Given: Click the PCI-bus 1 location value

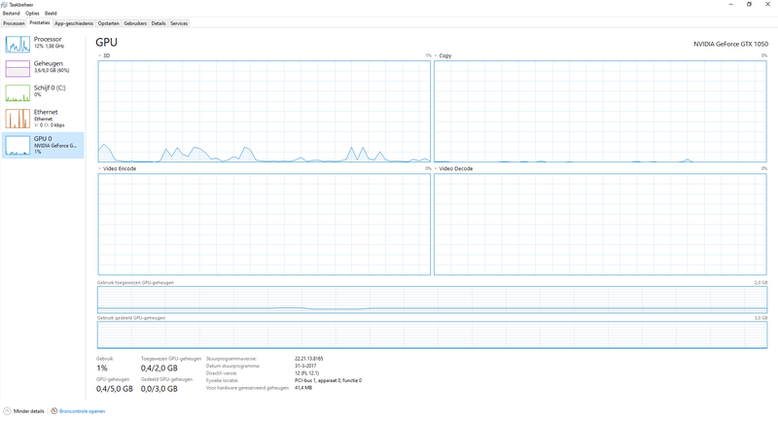Looking at the screenshot, I should tap(328, 381).
